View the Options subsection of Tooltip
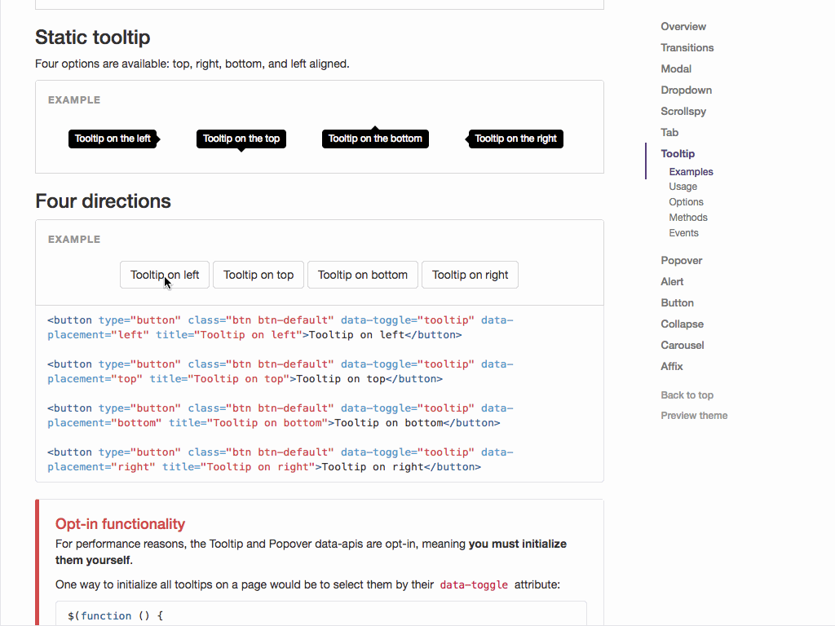The width and height of the screenshot is (835, 626). [x=686, y=201]
